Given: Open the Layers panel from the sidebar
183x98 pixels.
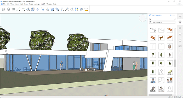Looking at the screenshot, I should pos(180,34).
